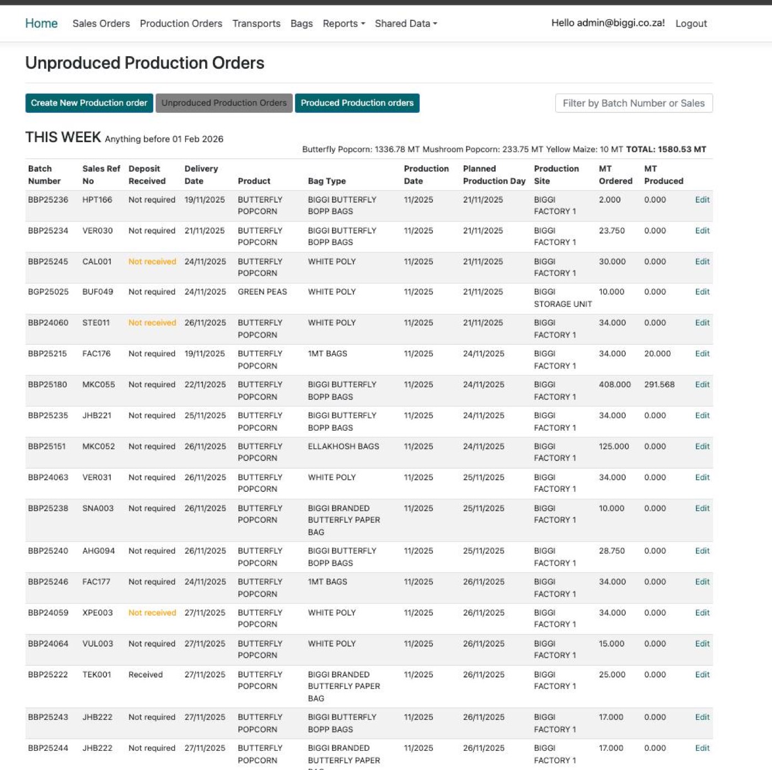
Task: Open the Production Orders page
Action: [x=181, y=23]
